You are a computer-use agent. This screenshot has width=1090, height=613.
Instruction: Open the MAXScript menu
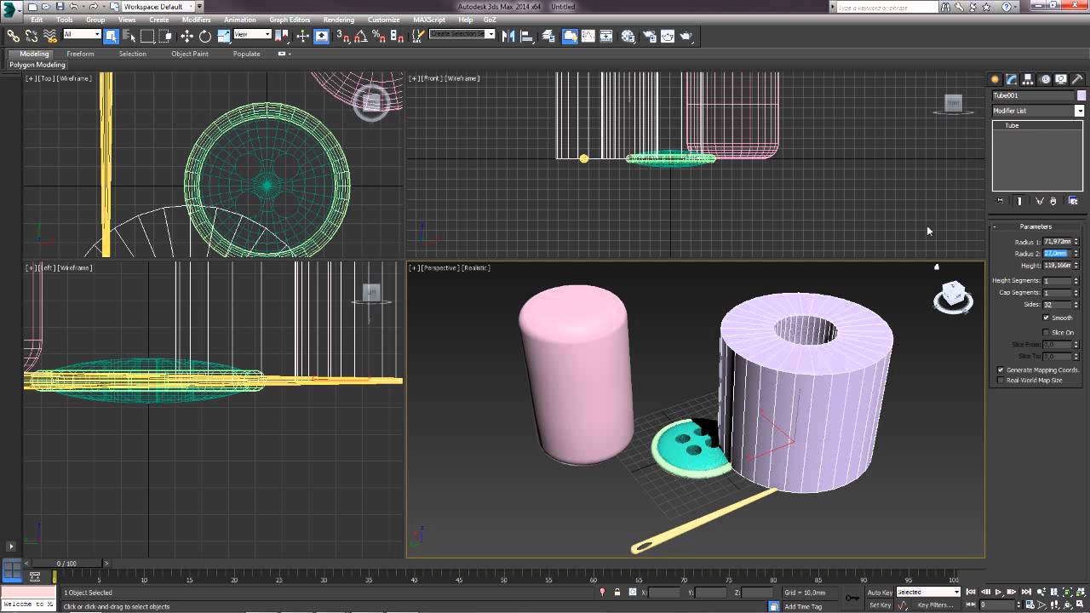429,20
